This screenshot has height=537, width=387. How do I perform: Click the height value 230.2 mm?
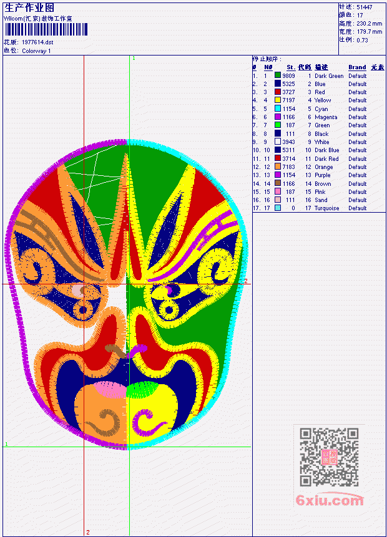(x=369, y=24)
